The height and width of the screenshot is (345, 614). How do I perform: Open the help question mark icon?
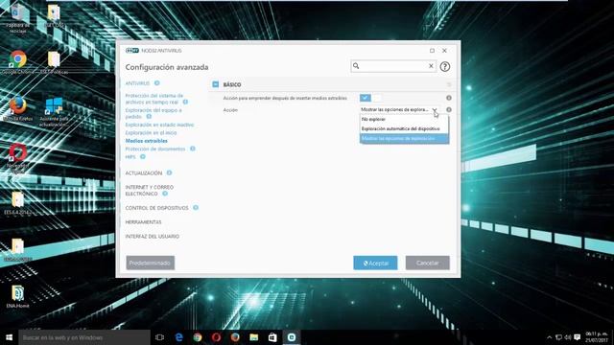pos(444,66)
